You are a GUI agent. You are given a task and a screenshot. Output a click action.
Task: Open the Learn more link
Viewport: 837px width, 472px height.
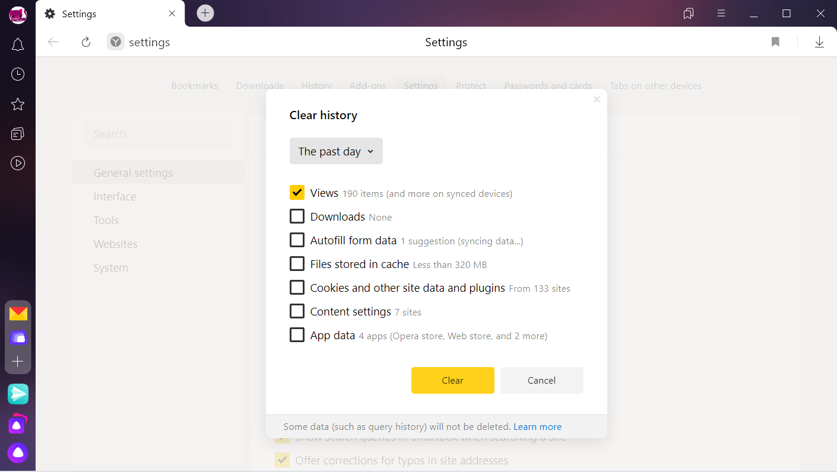point(537,427)
